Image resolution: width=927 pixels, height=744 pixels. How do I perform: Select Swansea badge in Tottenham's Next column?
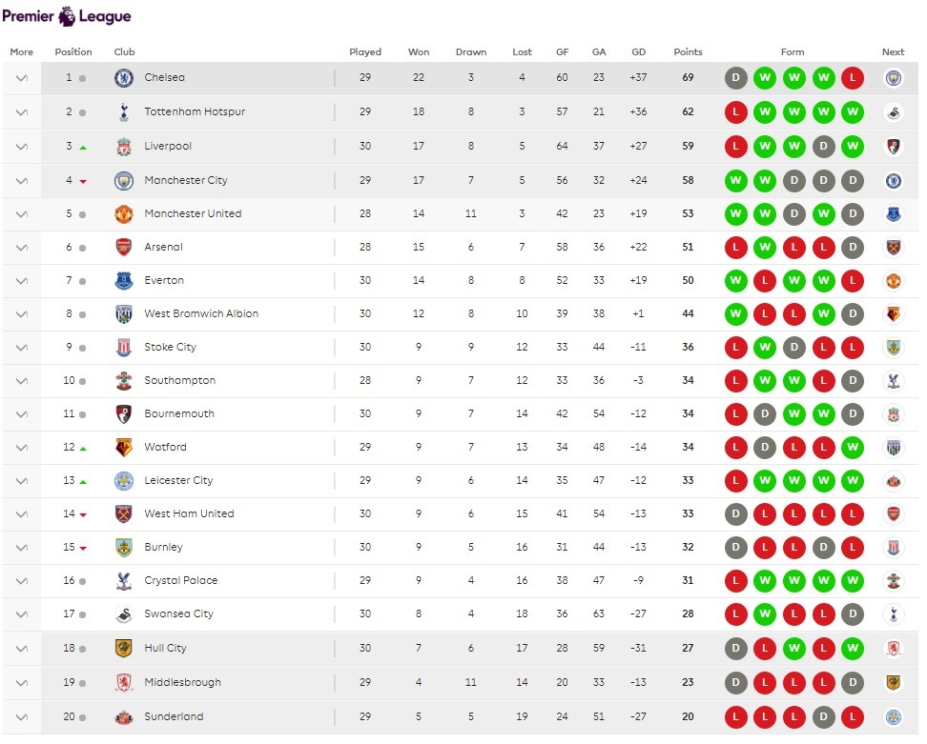894,111
